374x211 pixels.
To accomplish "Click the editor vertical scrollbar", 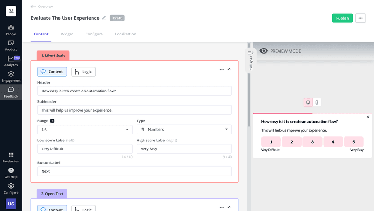I will point(249,84).
